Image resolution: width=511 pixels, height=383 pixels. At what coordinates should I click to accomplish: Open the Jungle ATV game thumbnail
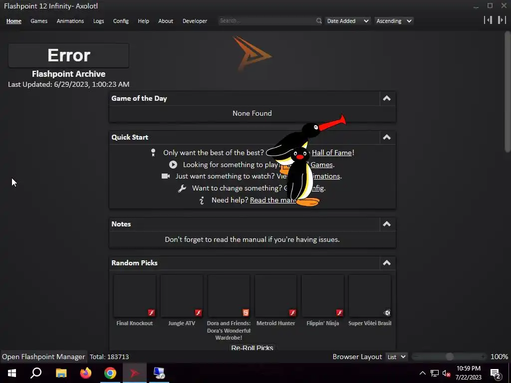pyautogui.click(x=182, y=296)
